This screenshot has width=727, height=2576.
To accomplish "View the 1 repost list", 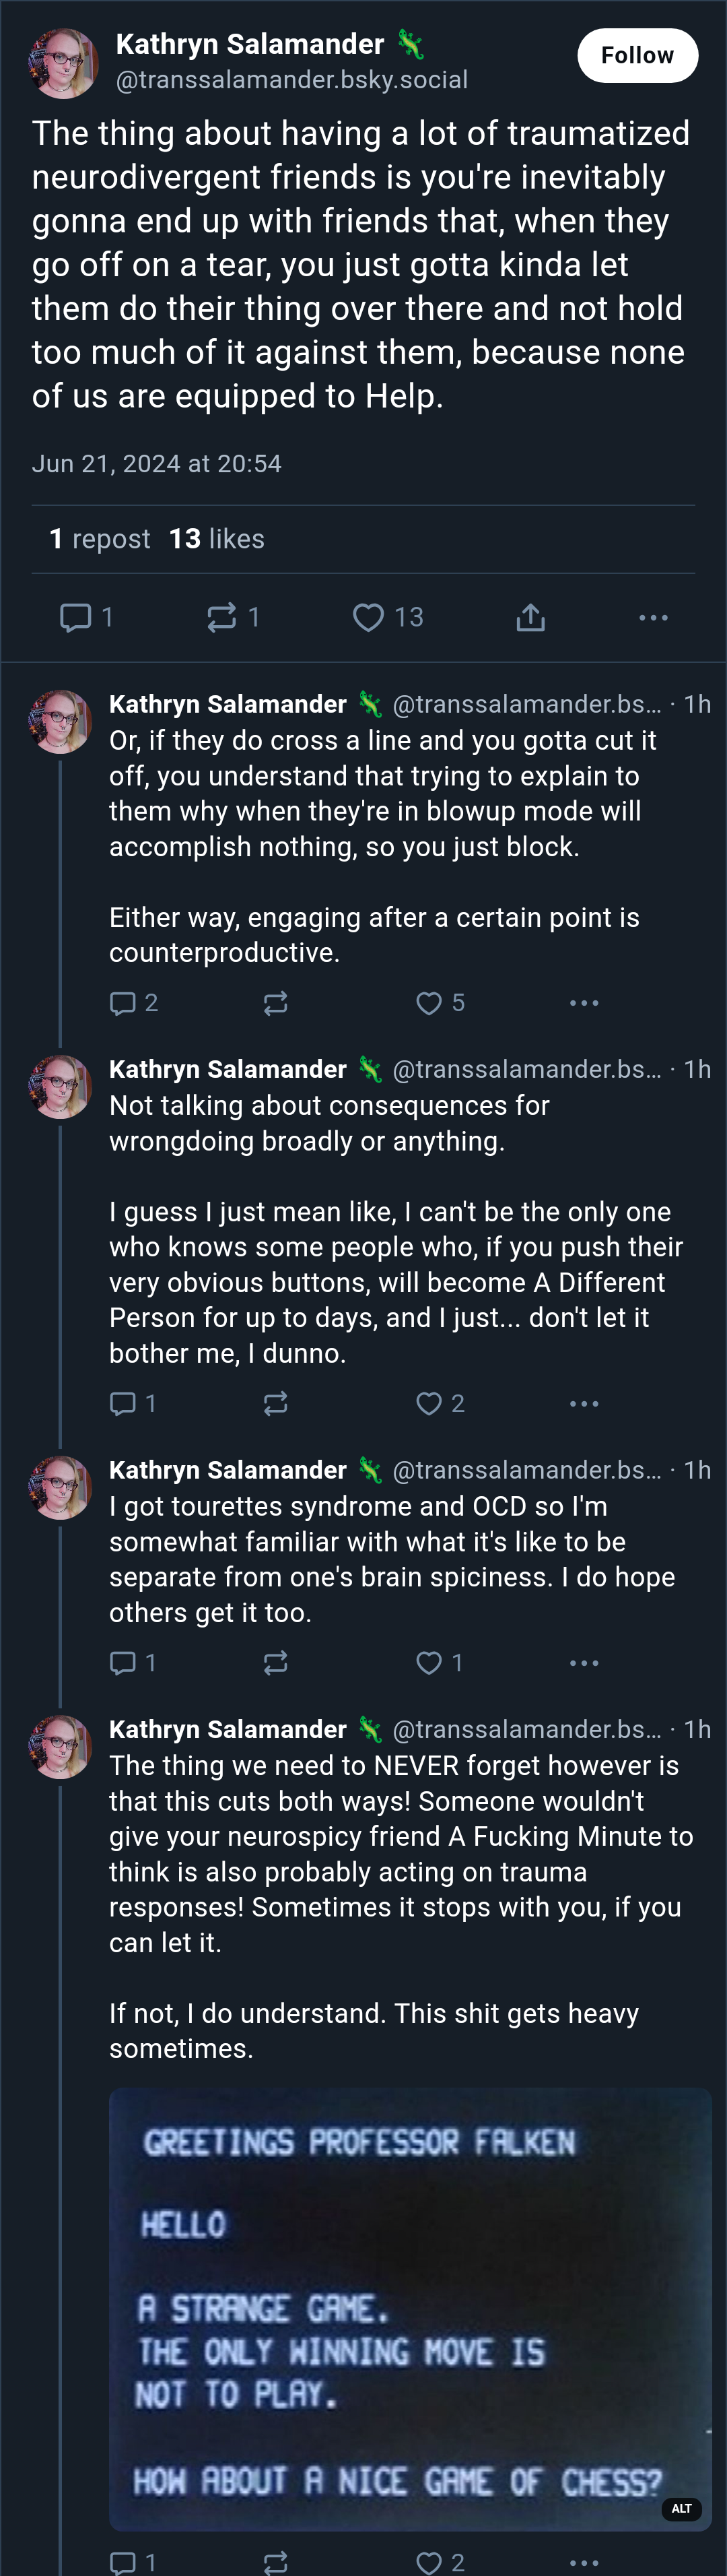I will (x=100, y=539).
